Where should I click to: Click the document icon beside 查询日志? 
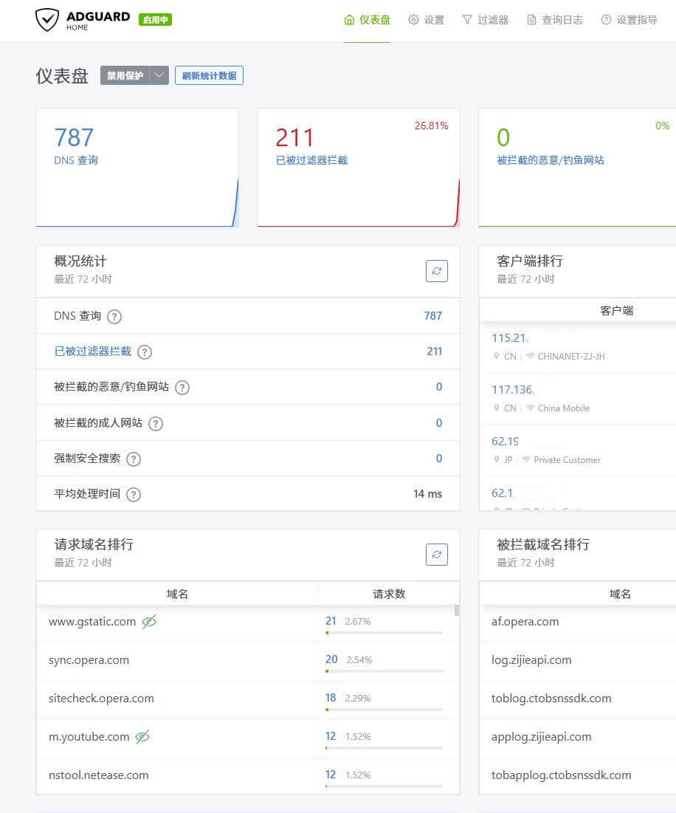[531, 20]
